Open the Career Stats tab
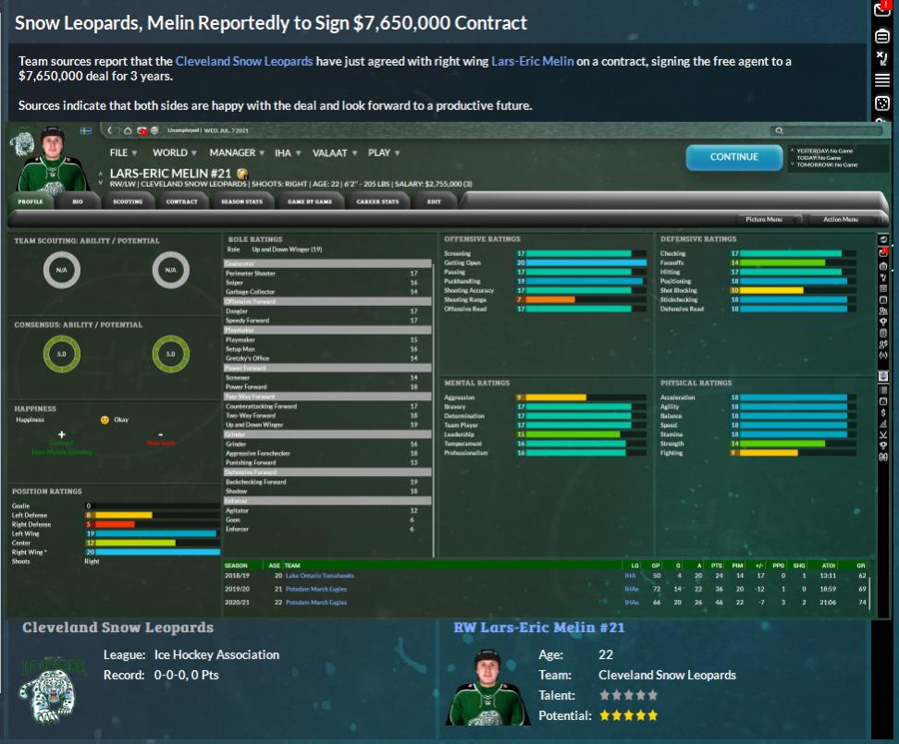 [377, 201]
